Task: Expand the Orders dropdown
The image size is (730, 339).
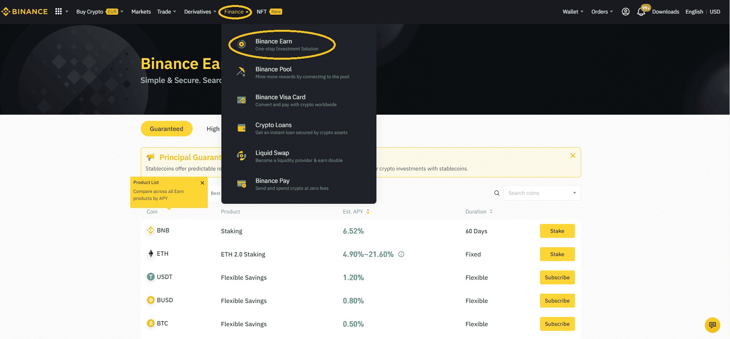Action: (x=602, y=12)
